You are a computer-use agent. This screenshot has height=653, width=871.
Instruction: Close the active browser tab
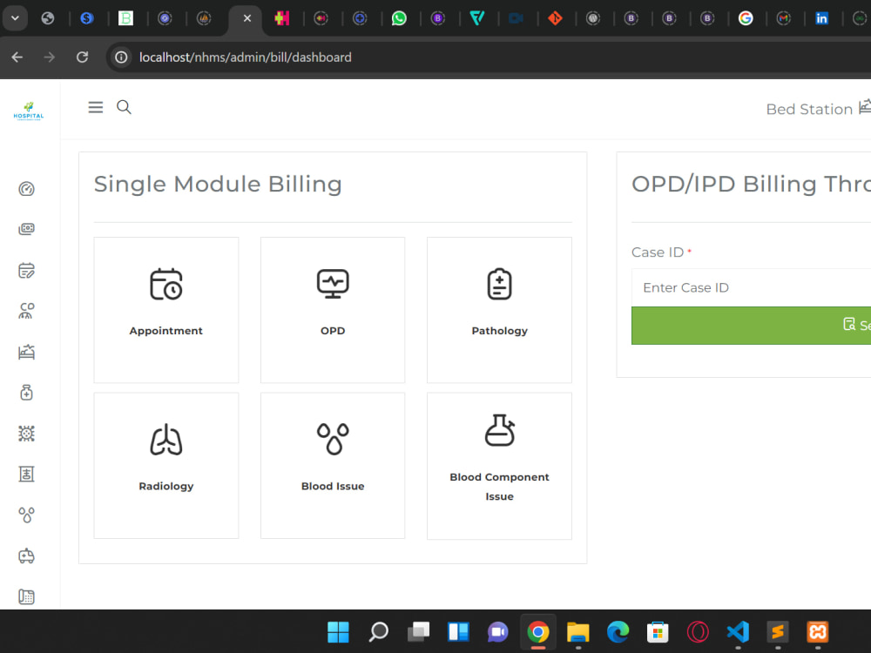point(247,18)
